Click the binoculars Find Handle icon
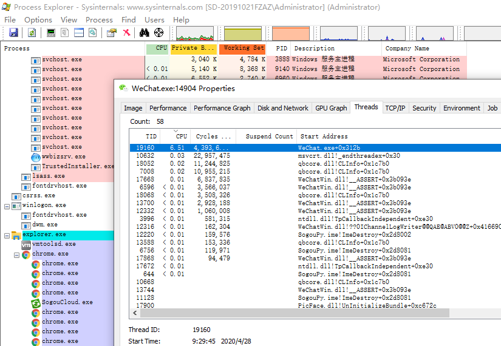 point(145,33)
